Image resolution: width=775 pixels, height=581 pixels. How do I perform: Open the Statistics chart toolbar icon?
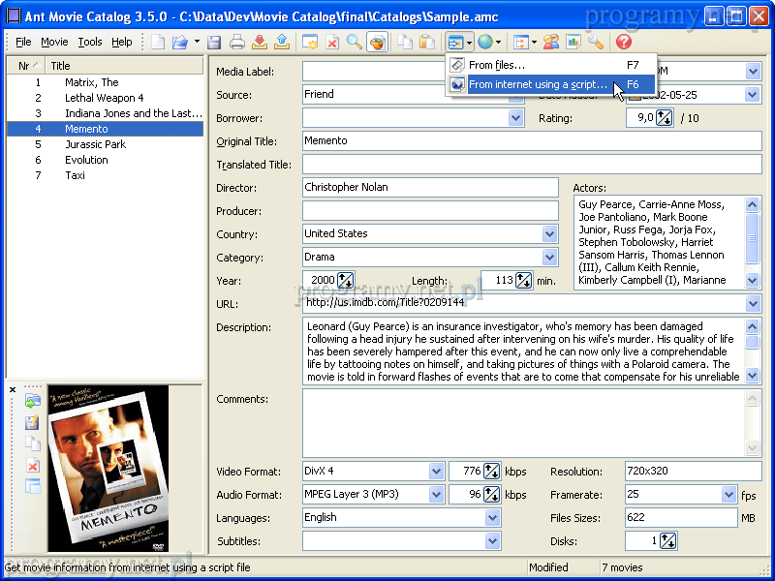pyautogui.click(x=573, y=43)
